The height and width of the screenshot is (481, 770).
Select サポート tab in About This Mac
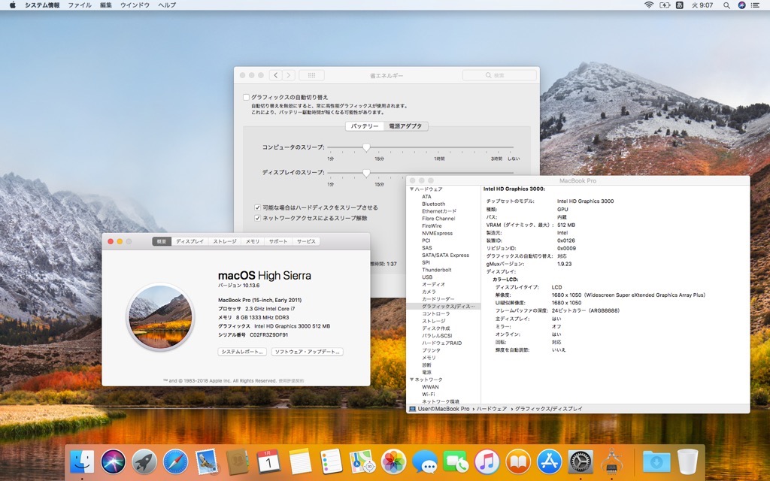click(278, 241)
